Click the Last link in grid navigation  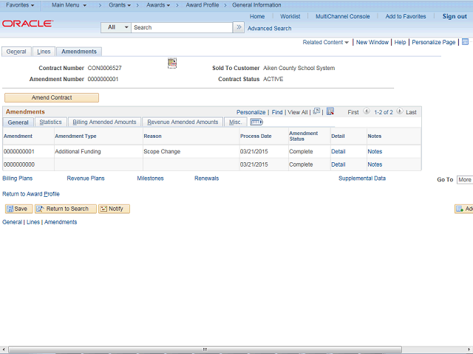(x=411, y=112)
